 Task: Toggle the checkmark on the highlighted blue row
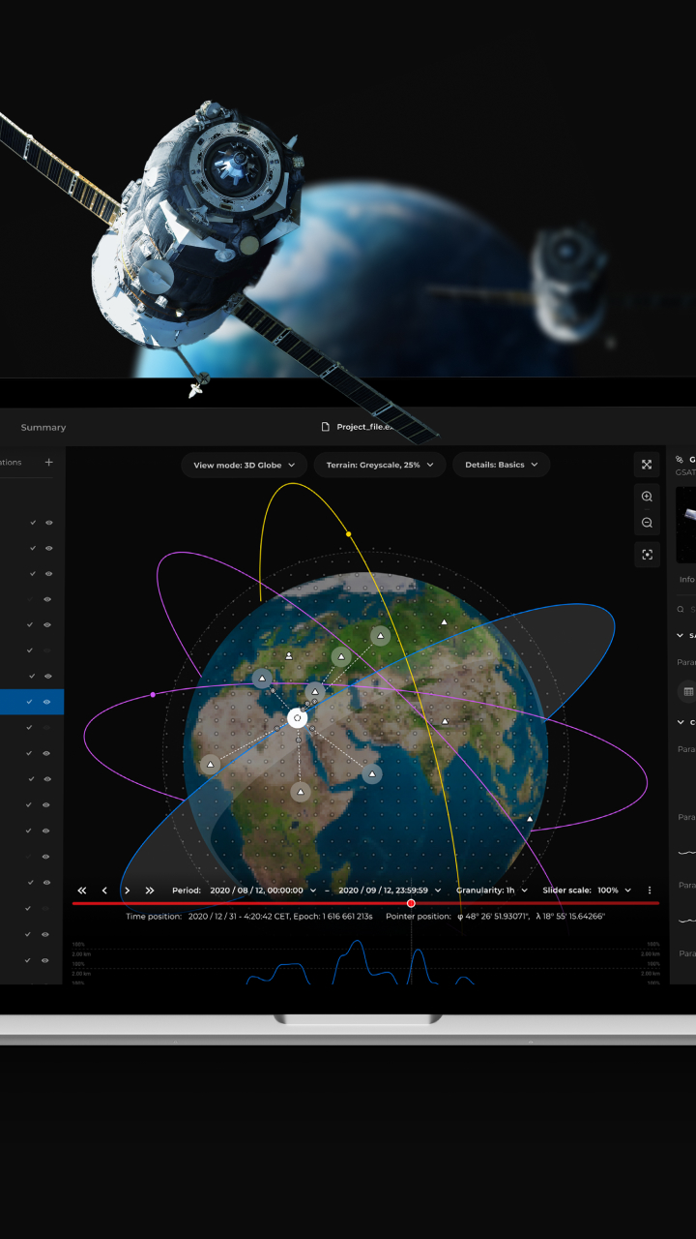click(x=30, y=702)
